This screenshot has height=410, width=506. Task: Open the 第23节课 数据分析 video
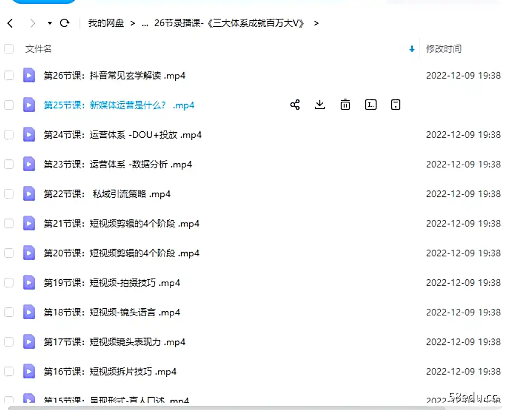[117, 164]
